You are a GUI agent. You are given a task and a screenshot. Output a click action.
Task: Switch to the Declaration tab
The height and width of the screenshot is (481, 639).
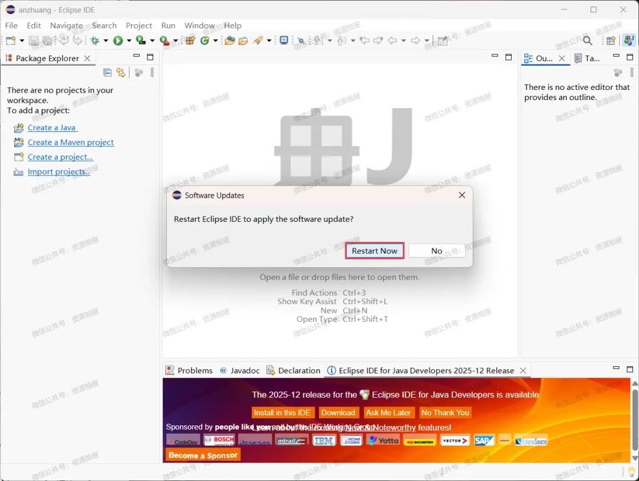[x=293, y=370]
